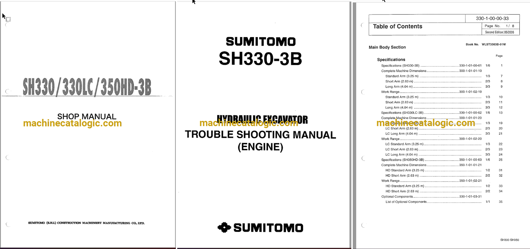The height and width of the screenshot is (249, 530).
Task: Open Work Range 300-1-01-02-19 entry
Action: pos(432,92)
